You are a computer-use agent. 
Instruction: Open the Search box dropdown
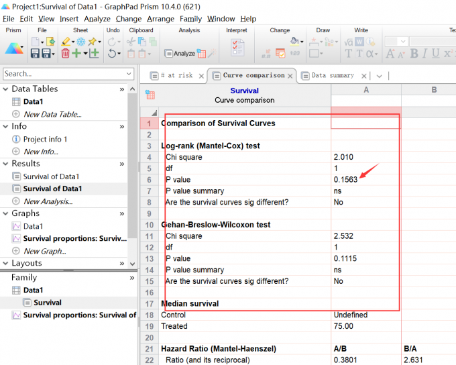click(x=129, y=74)
